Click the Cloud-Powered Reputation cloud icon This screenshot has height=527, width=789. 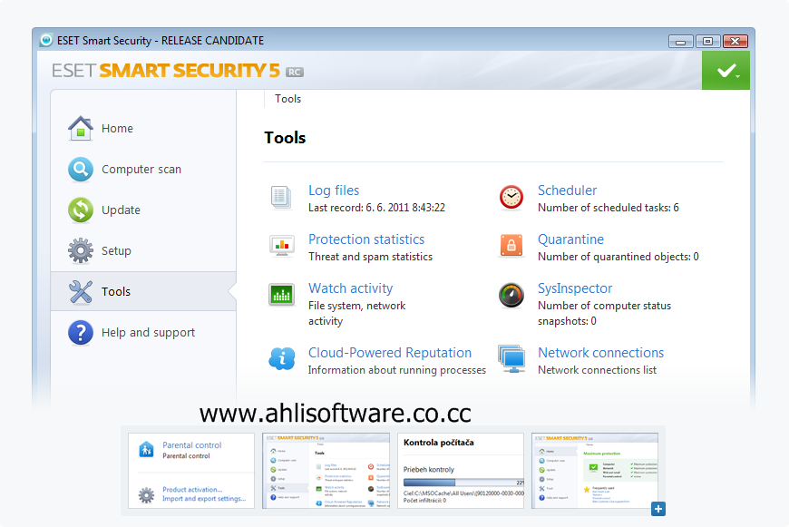point(281,359)
